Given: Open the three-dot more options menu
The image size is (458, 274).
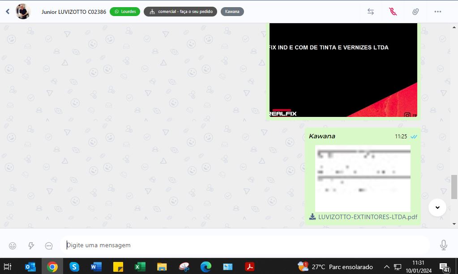Looking at the screenshot, I should [x=438, y=12].
